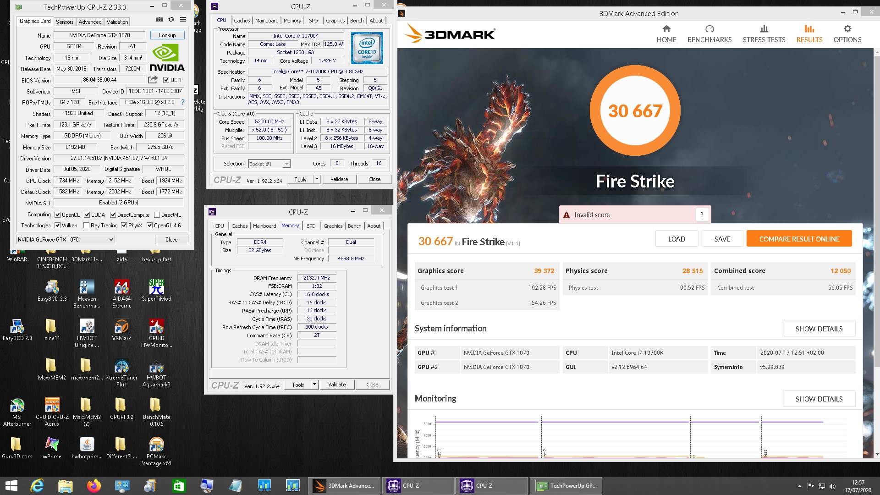The image size is (880, 495).
Task: Open PCMark Vantage x64 desktop icon
Action: tap(156, 451)
